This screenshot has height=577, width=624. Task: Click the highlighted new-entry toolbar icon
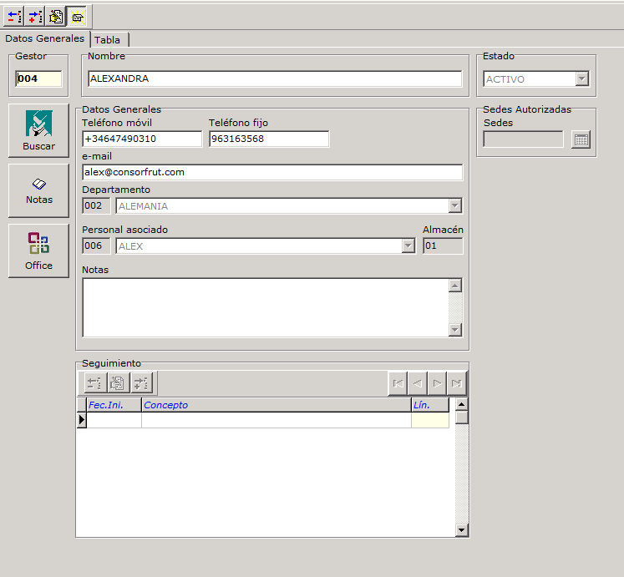(77, 16)
